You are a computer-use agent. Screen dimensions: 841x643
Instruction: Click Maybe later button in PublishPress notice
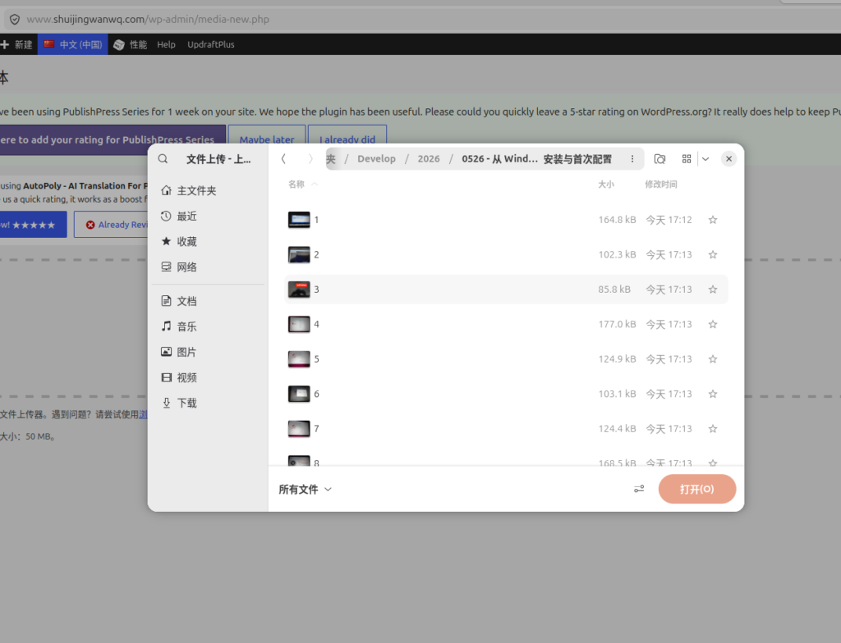click(267, 139)
